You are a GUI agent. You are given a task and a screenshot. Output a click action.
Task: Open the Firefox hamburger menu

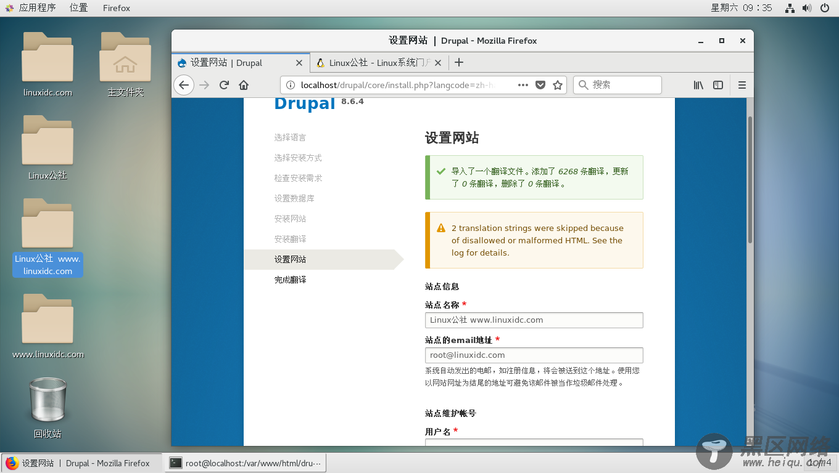[742, 85]
